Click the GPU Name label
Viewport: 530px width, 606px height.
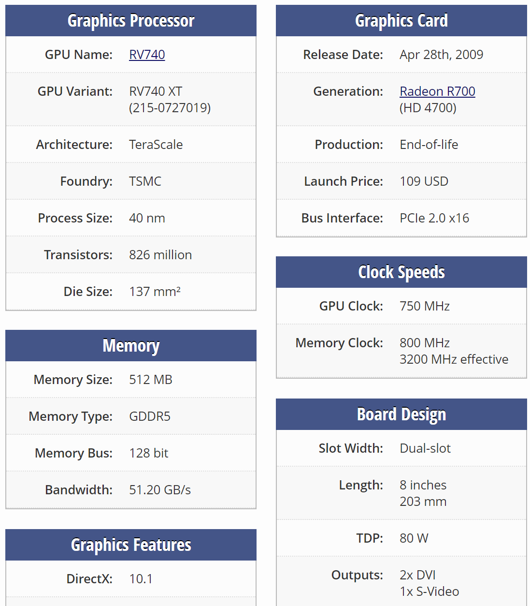pyautogui.click(x=79, y=55)
